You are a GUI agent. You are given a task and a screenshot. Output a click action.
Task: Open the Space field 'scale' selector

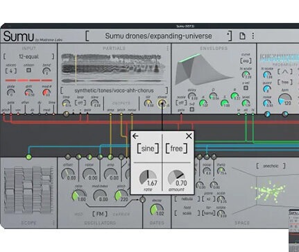[x=187, y=213]
